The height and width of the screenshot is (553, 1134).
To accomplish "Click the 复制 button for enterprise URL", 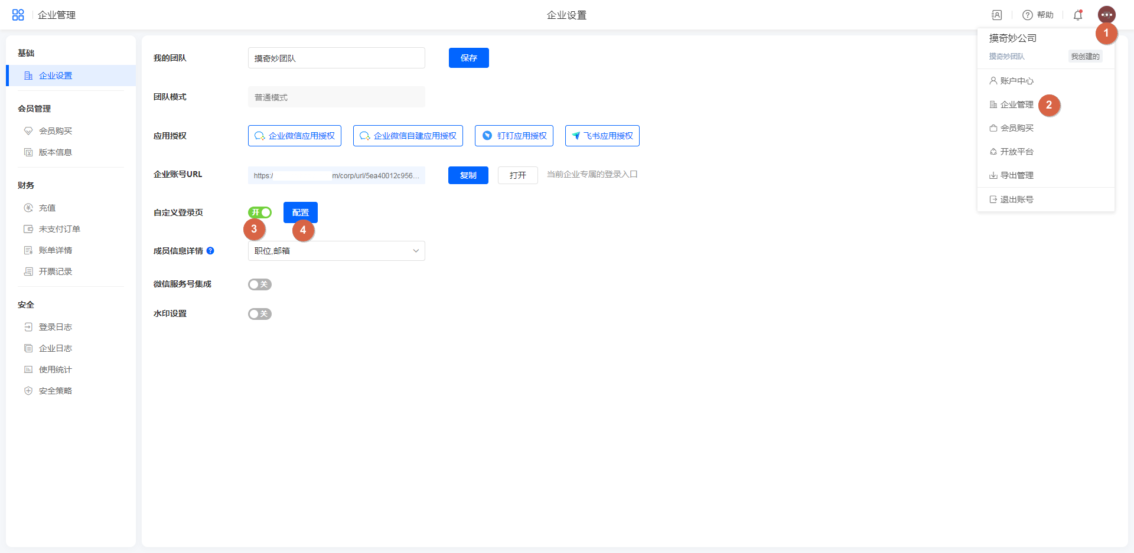I will 468,175.
